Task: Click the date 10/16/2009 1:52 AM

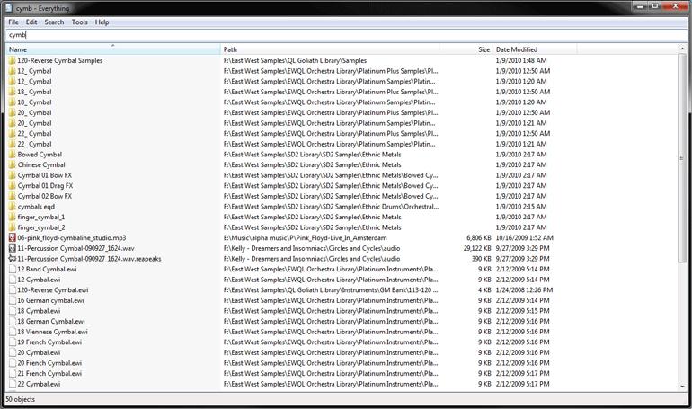Action: 525,238
